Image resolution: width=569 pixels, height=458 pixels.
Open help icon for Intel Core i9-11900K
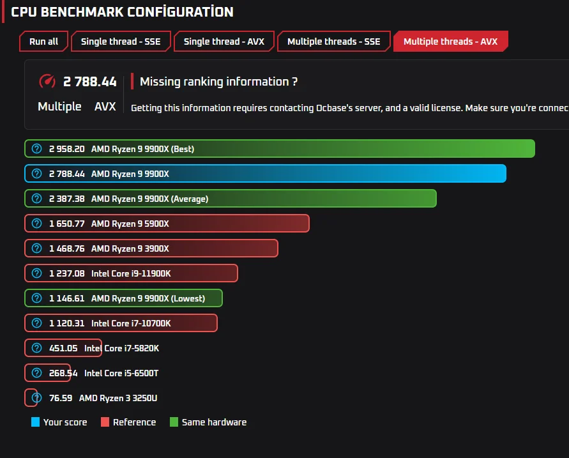pos(36,273)
